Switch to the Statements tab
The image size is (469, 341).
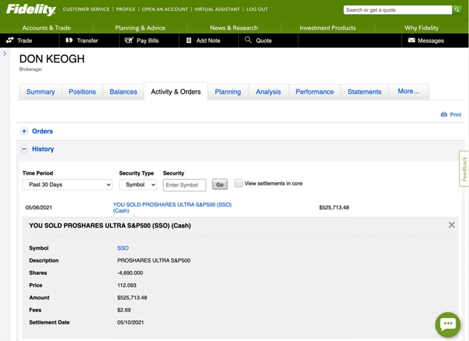(x=365, y=92)
